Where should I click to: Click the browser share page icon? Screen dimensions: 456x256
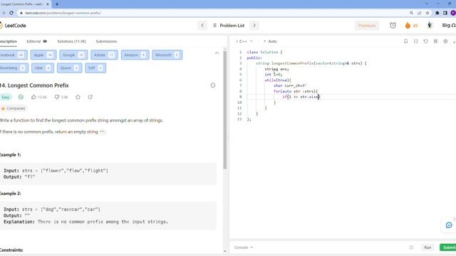419,13
